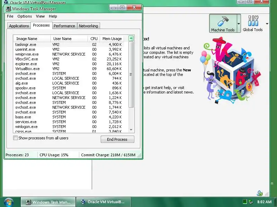277x207 pixels.
Task: Select the Processes tab
Action: click(41, 25)
